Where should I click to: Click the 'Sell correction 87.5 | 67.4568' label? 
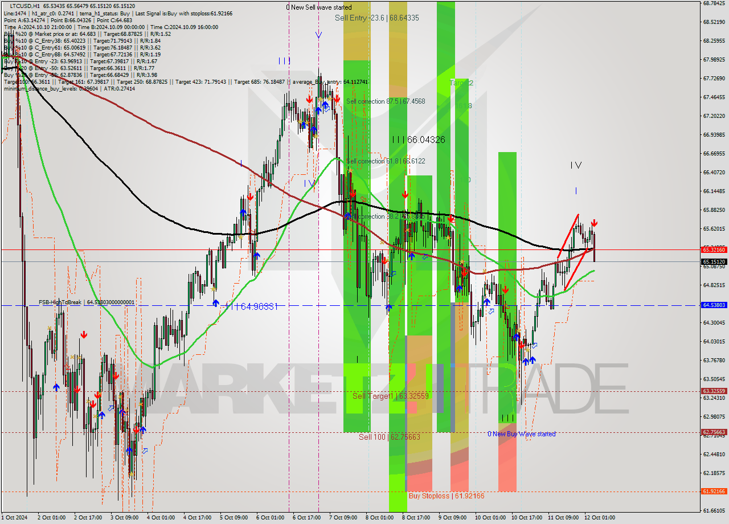(386, 101)
